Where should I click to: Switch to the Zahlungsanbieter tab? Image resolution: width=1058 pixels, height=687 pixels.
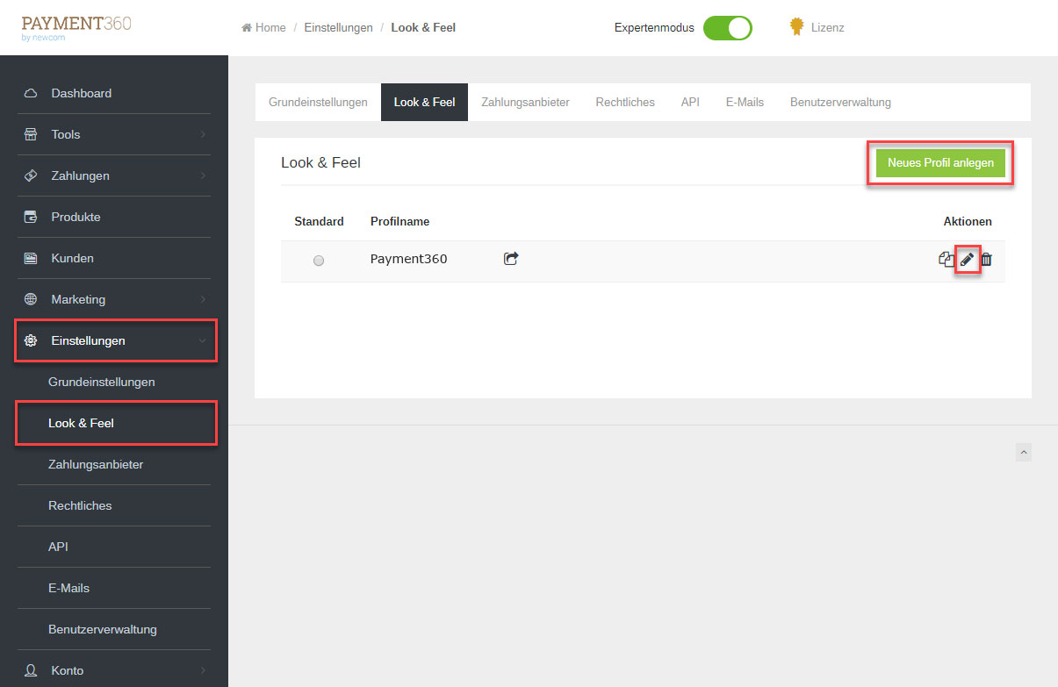525,102
